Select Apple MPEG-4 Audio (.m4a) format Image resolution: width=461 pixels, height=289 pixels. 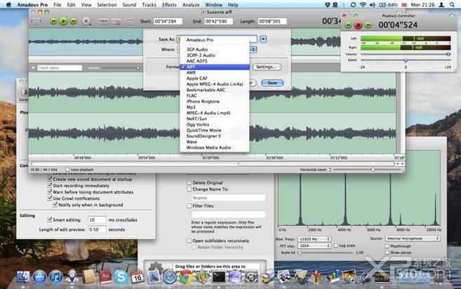215,84
